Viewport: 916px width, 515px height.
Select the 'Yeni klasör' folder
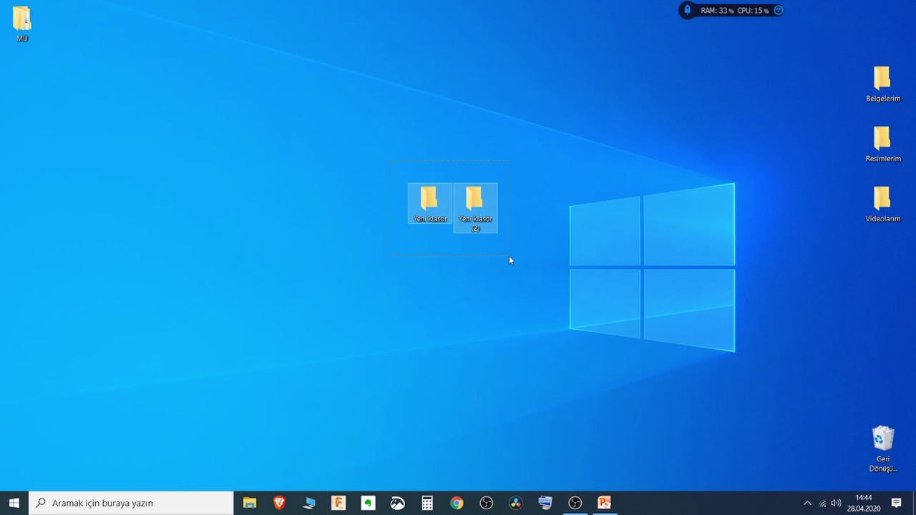tap(430, 204)
